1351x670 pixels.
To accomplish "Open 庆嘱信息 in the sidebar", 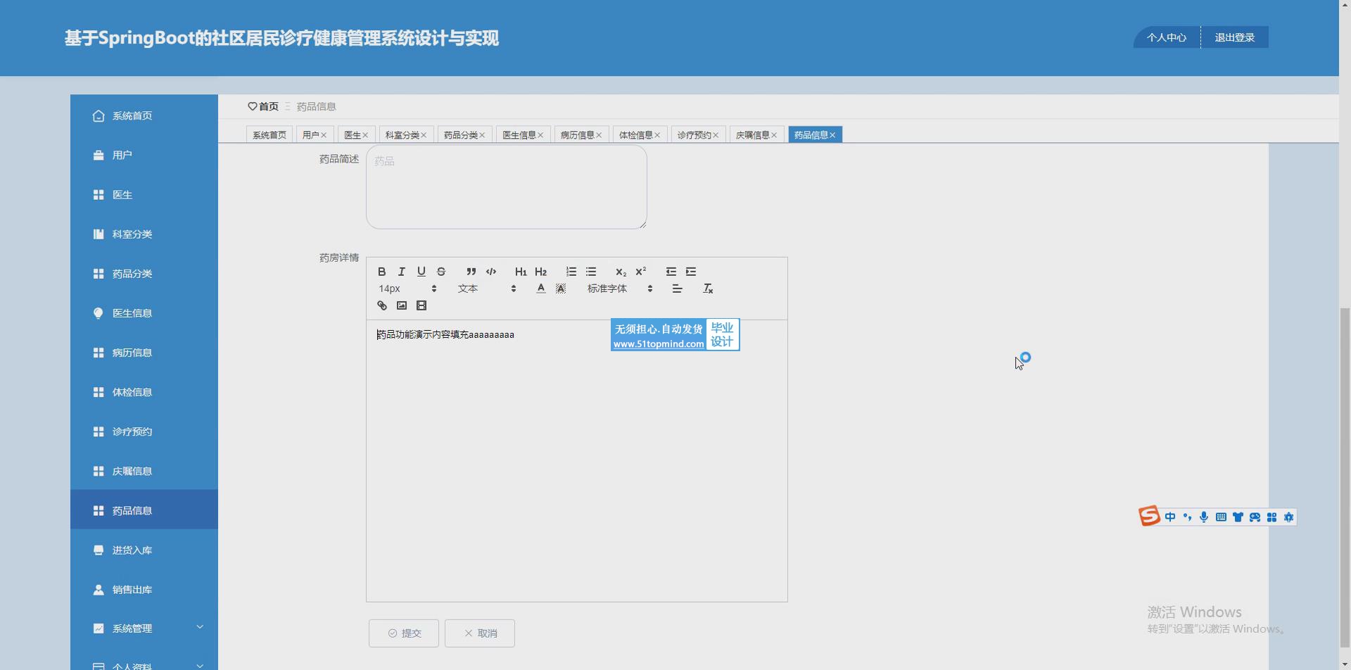I will [x=144, y=470].
